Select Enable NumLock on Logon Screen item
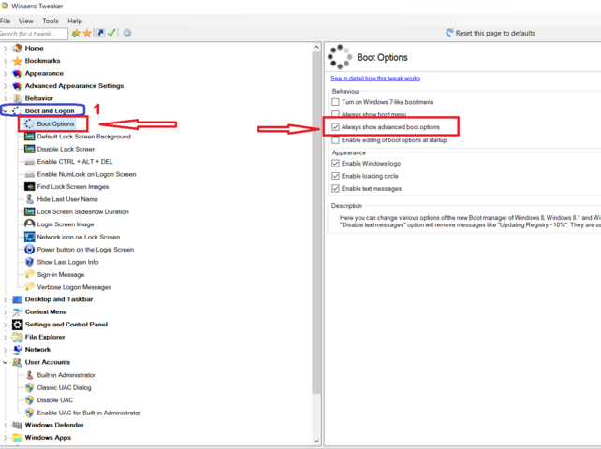The height and width of the screenshot is (449, 601). click(86, 174)
